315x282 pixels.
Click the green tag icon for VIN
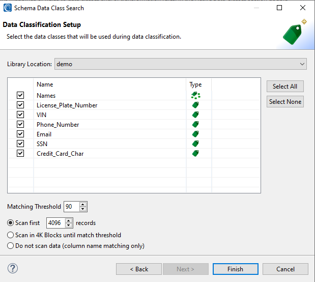point(195,115)
